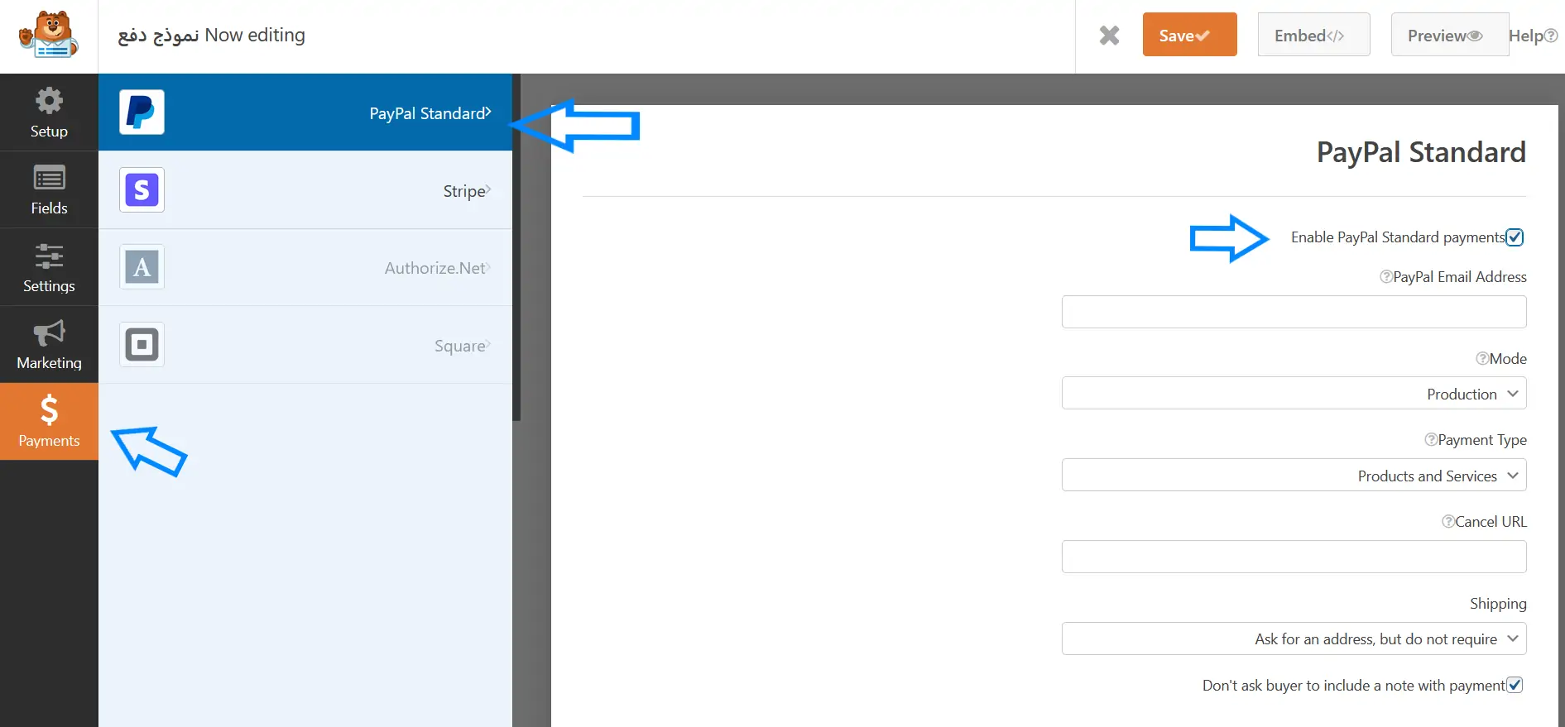Click the Cancel URL help icon
The image size is (1565, 727).
point(1448,522)
